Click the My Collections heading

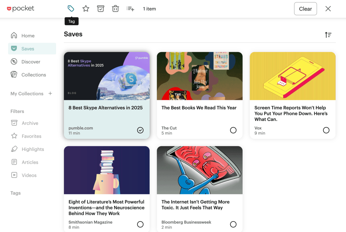pyautogui.click(x=27, y=94)
